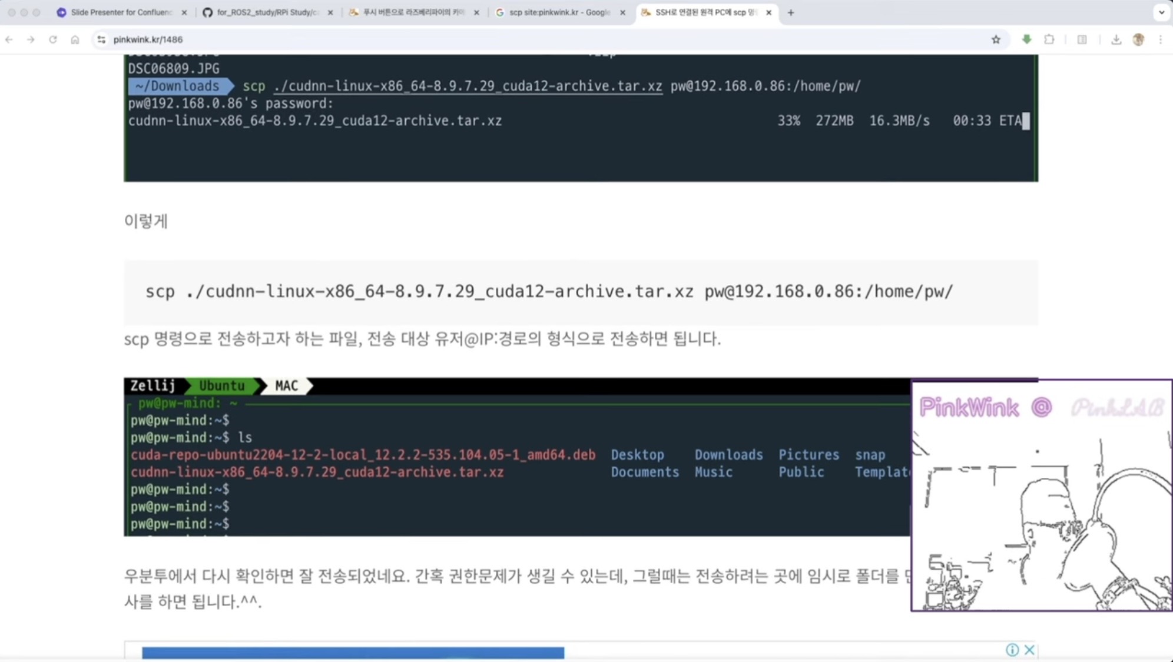Click the browser back arrow

[x=9, y=39]
